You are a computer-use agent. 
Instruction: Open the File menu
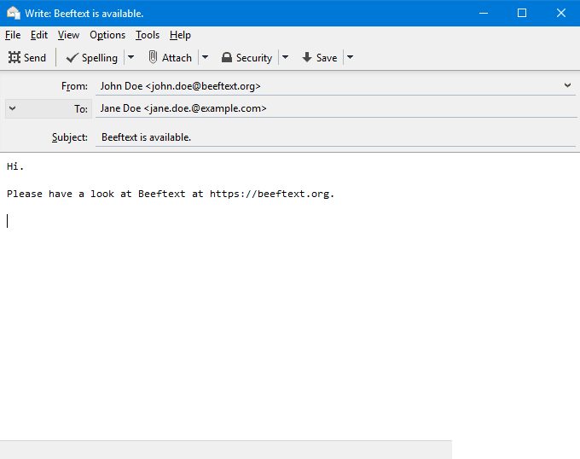point(13,35)
